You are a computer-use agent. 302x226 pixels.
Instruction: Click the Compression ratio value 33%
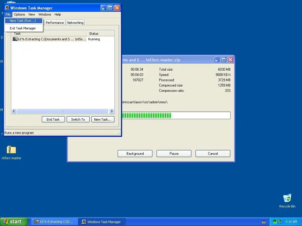point(228,91)
